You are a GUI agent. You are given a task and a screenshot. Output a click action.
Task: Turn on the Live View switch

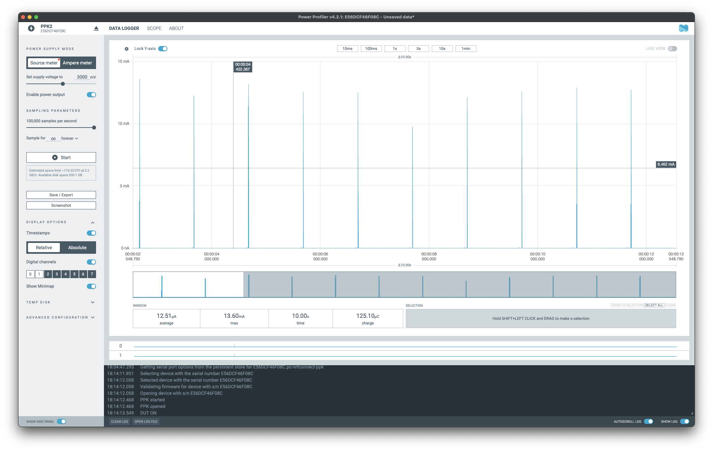[672, 49]
